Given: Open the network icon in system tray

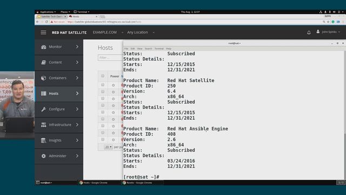Looking at the screenshot, I should pyautogui.click(x=321, y=12).
